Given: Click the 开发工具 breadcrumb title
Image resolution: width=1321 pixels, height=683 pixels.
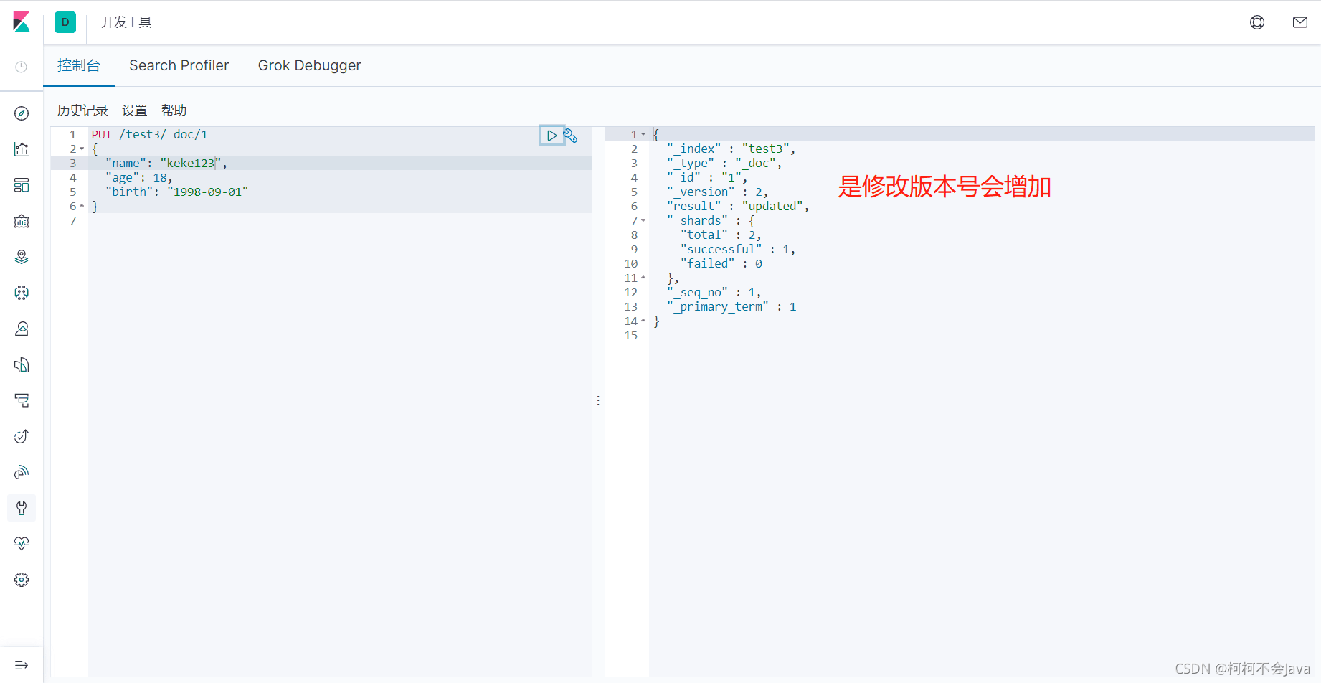Looking at the screenshot, I should [x=126, y=22].
